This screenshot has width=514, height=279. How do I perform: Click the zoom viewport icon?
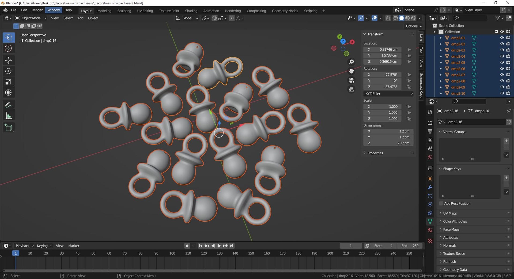tap(351, 62)
